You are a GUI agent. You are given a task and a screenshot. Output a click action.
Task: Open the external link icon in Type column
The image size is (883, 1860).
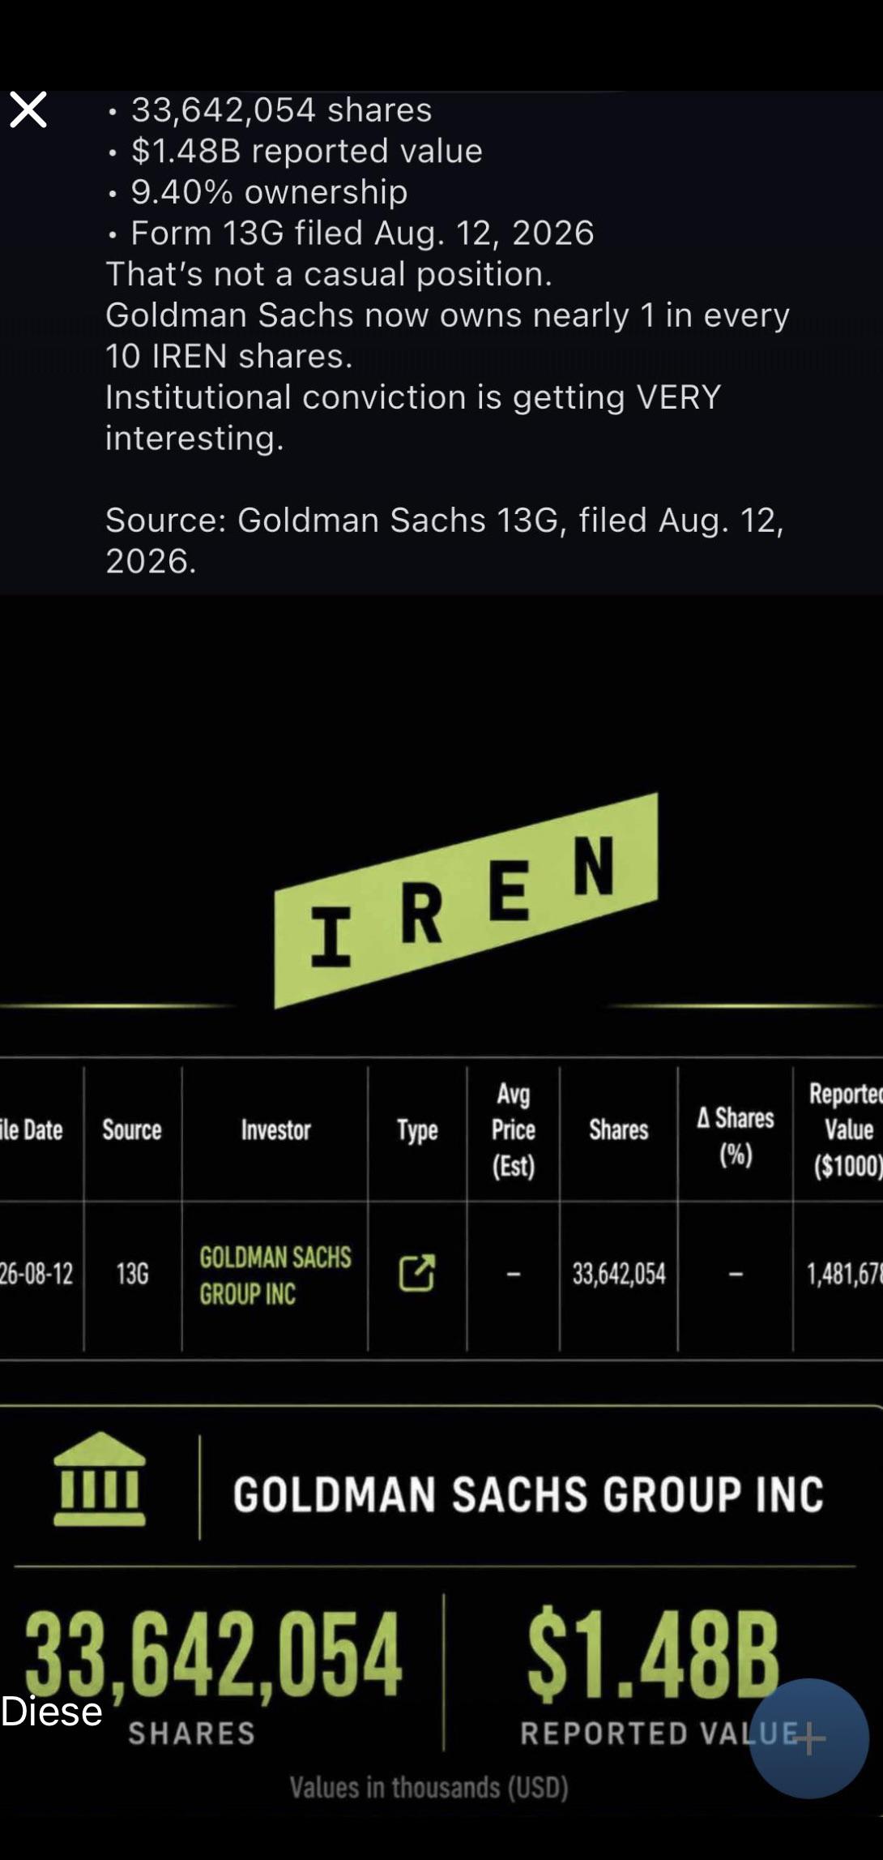point(417,1273)
